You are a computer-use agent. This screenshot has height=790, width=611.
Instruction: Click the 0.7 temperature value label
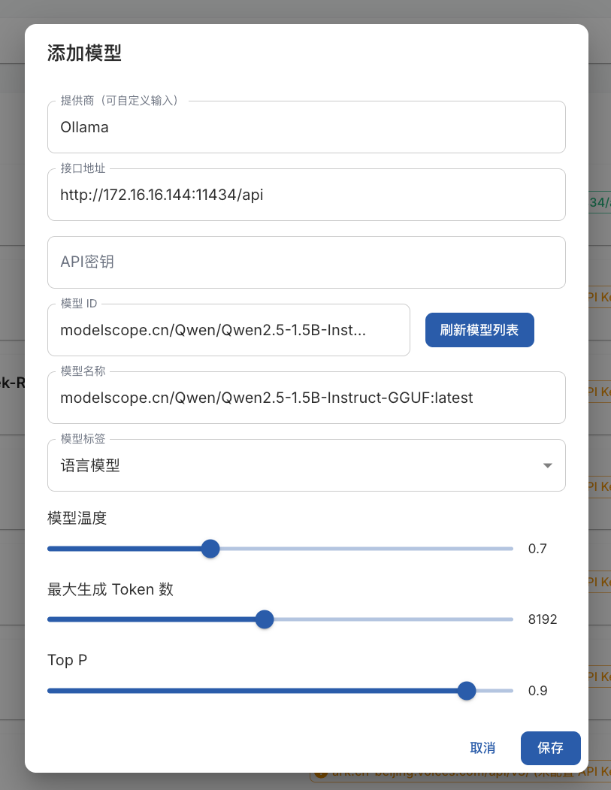click(537, 549)
